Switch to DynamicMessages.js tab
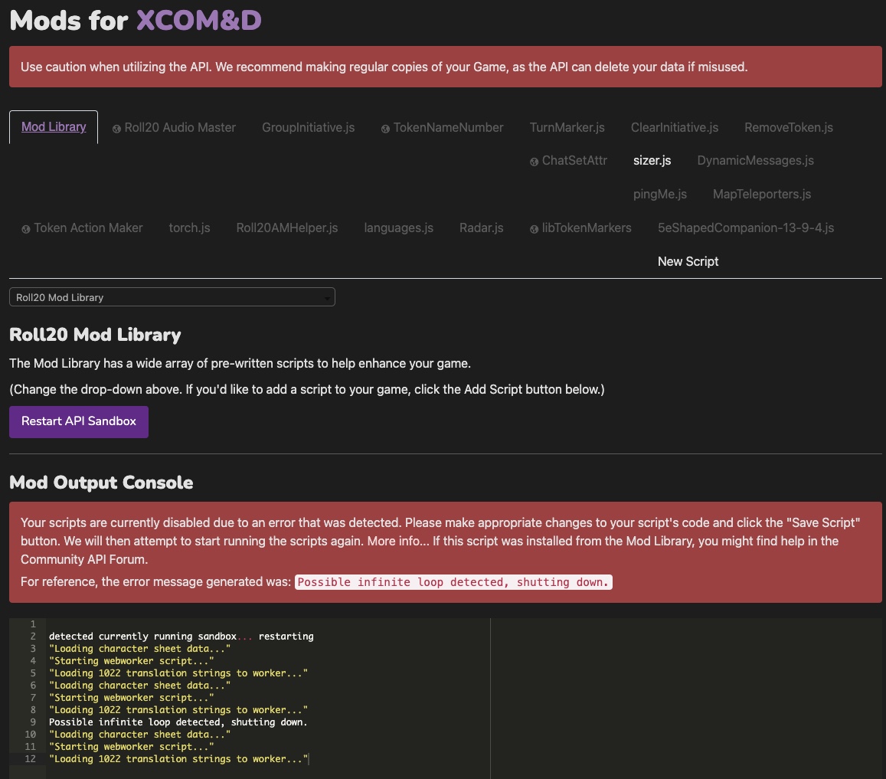The width and height of the screenshot is (886, 779). (x=756, y=161)
